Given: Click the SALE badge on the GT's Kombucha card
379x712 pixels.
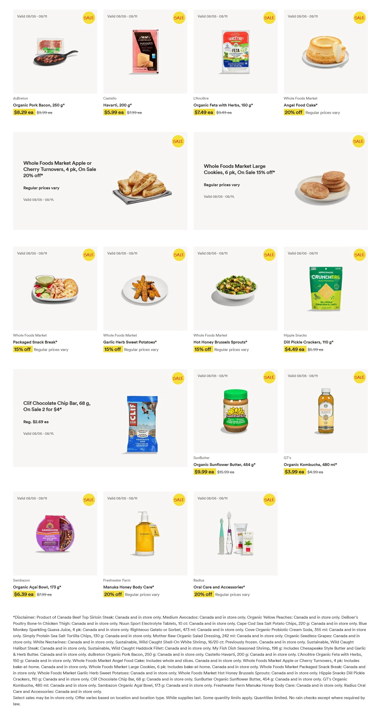Looking at the screenshot, I should click(x=359, y=377).
